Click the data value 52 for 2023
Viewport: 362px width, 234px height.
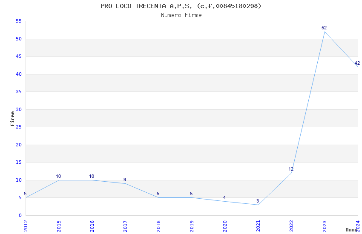(x=324, y=28)
